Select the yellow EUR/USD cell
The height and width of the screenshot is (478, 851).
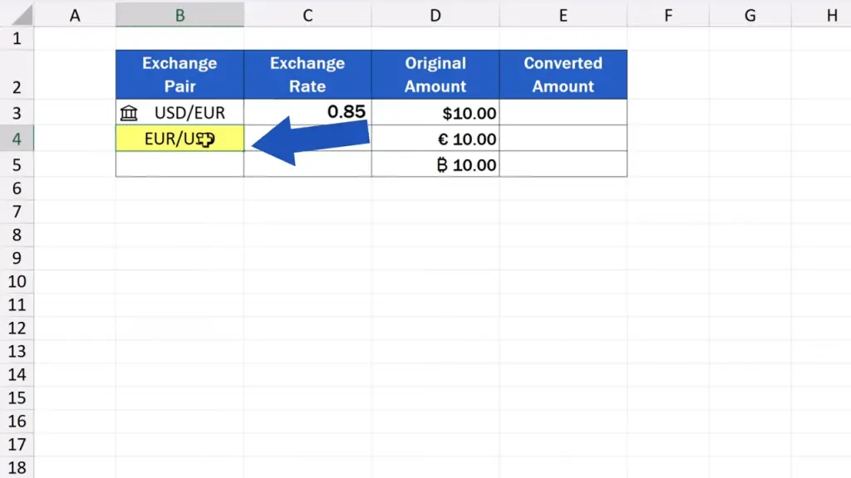pos(180,139)
